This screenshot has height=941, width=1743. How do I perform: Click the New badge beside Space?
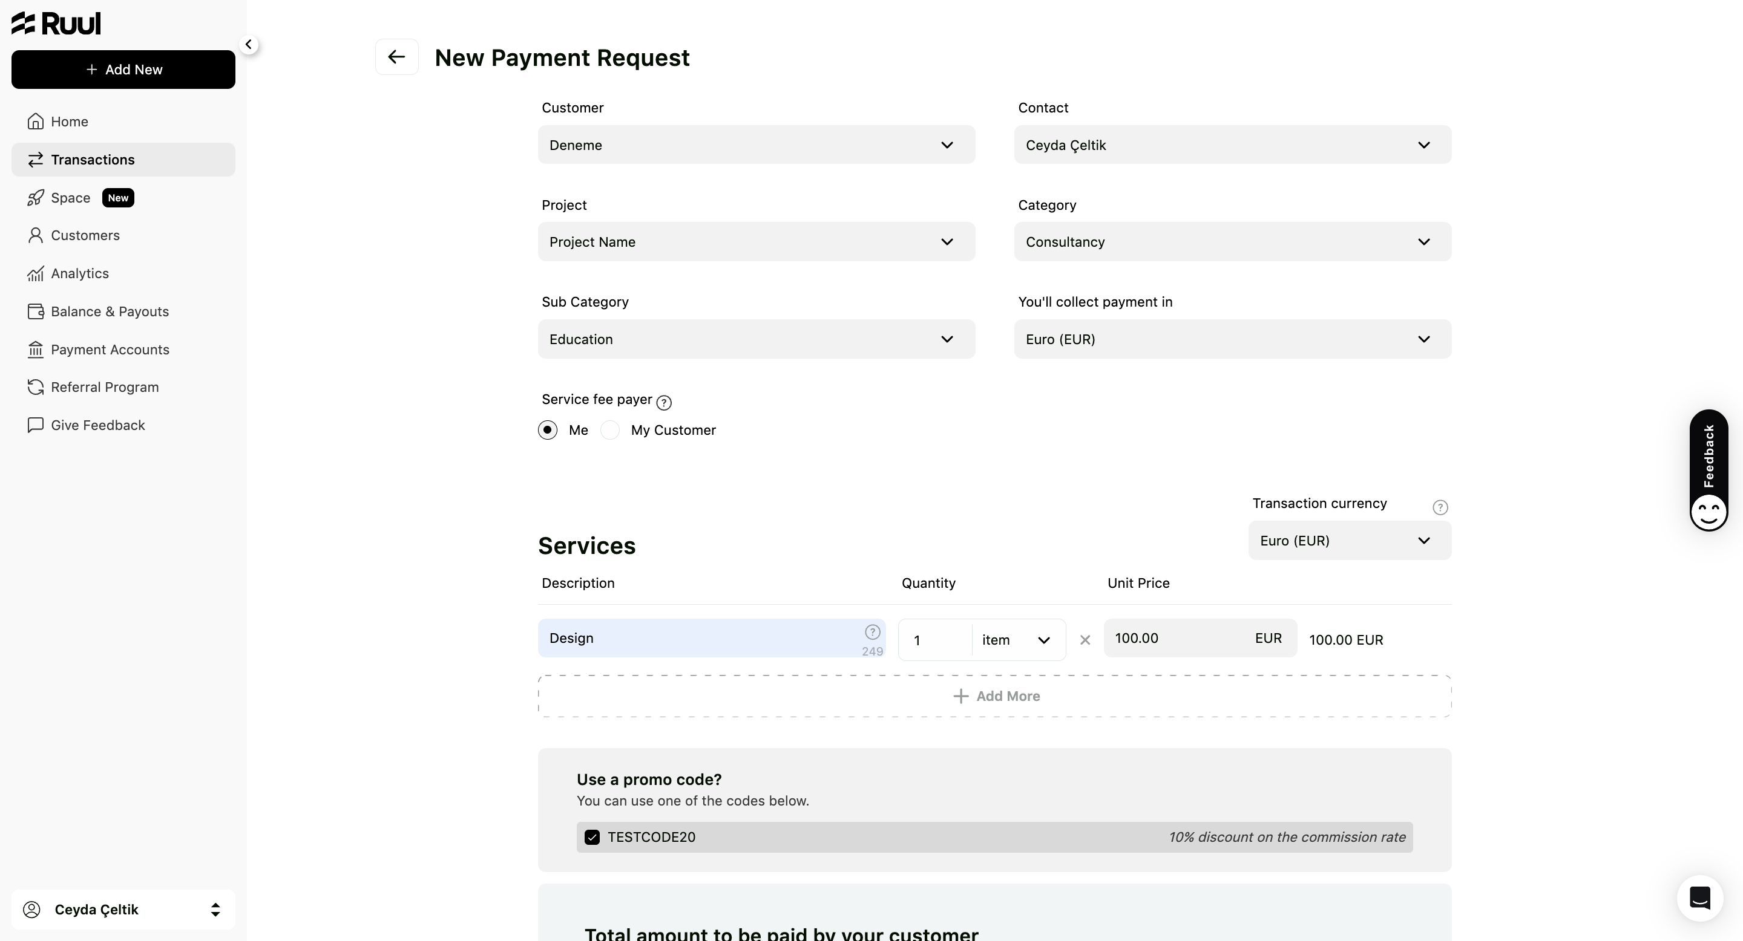pyautogui.click(x=118, y=198)
